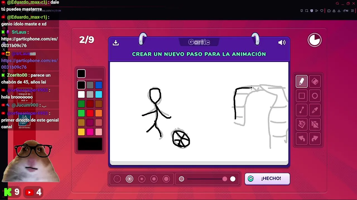Undo the last stroke
This screenshot has width=357, height=200.
click(302, 139)
